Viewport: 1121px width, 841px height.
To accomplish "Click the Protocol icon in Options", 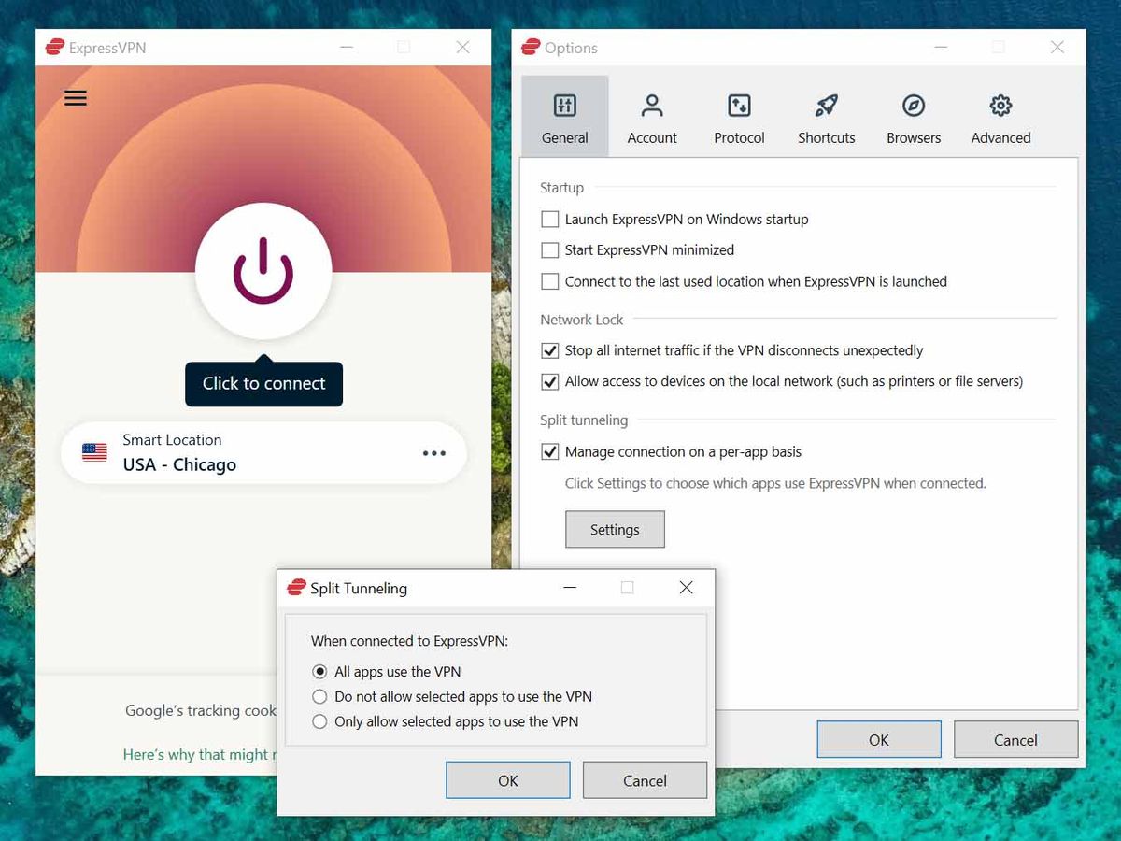I will (739, 107).
